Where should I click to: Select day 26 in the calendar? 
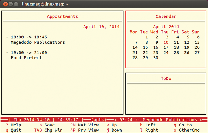[187, 53]
